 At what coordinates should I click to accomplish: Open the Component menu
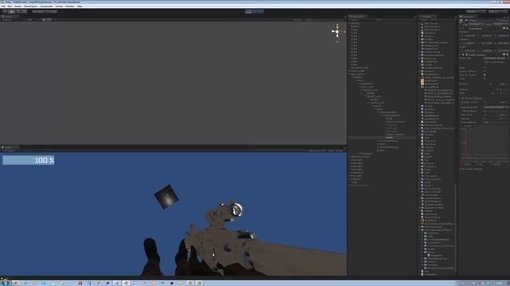[x=46, y=6]
